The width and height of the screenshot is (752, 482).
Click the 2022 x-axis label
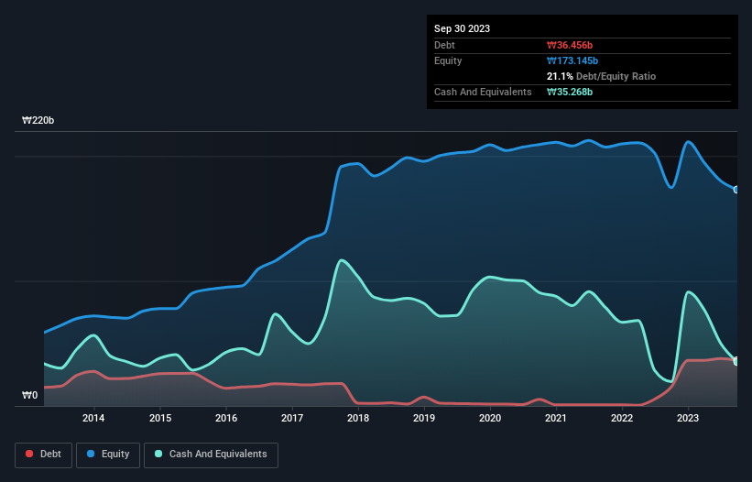tap(622, 418)
